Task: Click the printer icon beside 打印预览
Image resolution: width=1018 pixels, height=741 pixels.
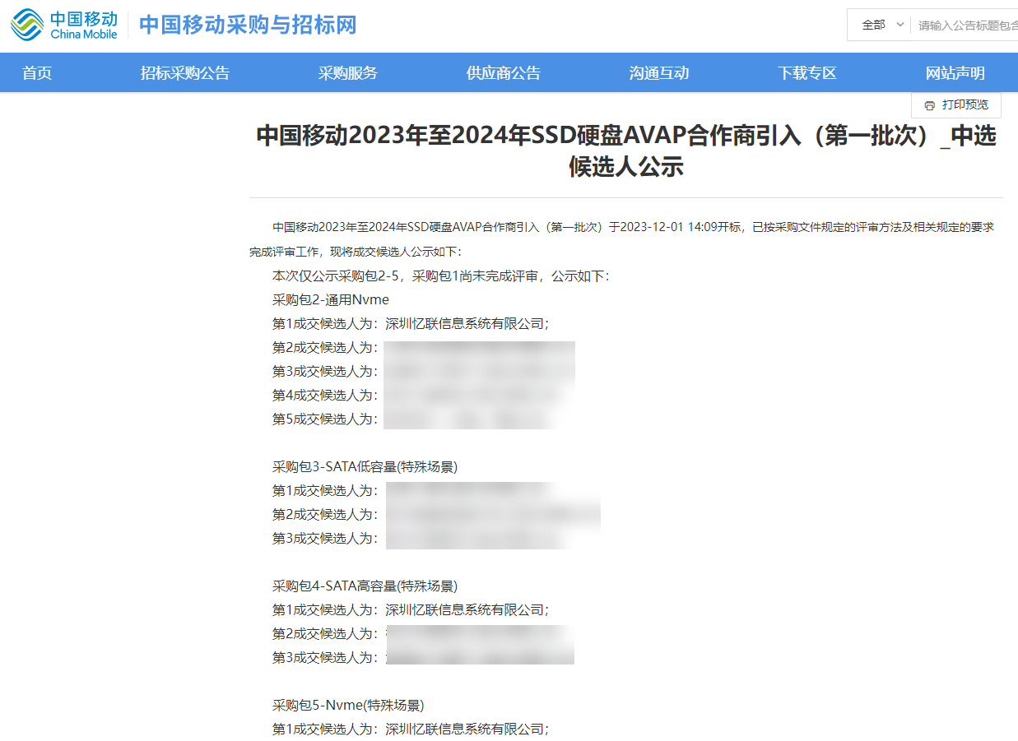Action: [932, 105]
